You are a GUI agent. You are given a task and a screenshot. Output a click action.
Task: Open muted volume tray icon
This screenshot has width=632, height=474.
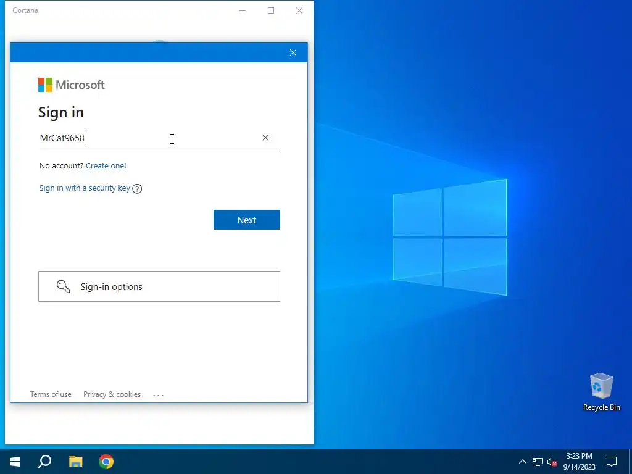click(552, 462)
